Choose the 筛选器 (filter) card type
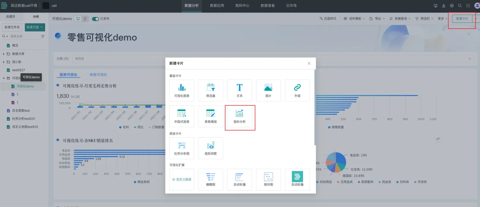 coord(211,90)
